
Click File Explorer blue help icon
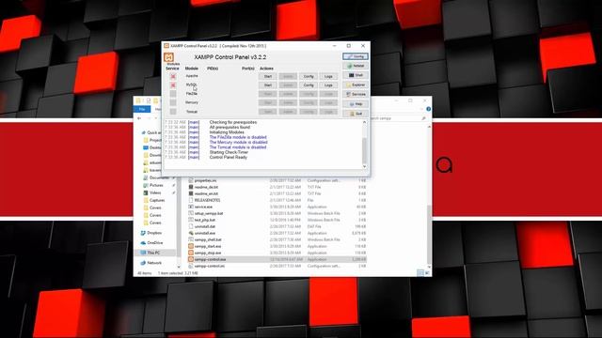[429, 109]
